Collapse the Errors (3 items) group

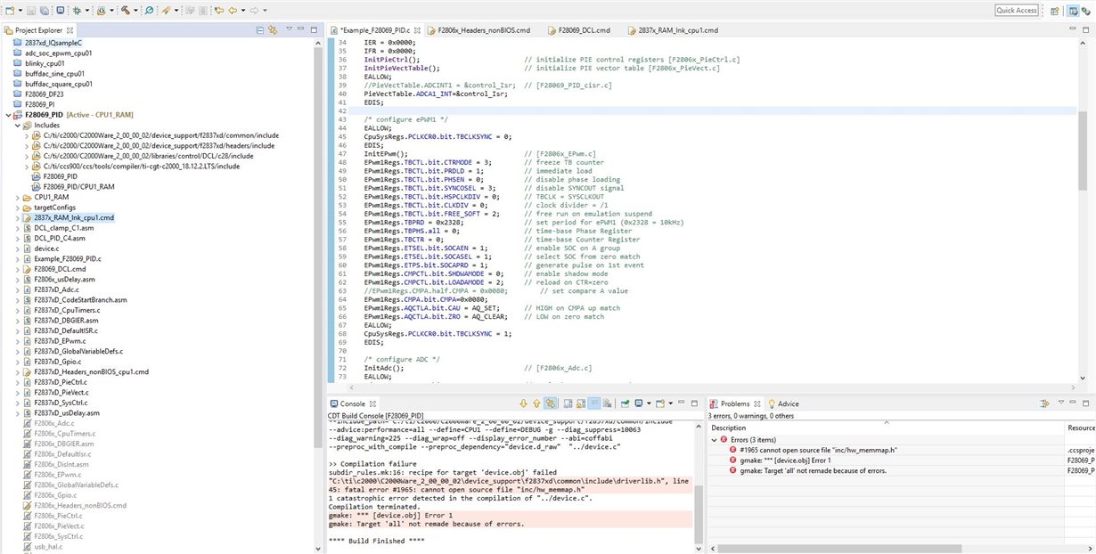tap(714, 440)
